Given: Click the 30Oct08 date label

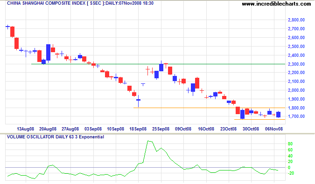Looking at the screenshot, I should click(x=251, y=129).
